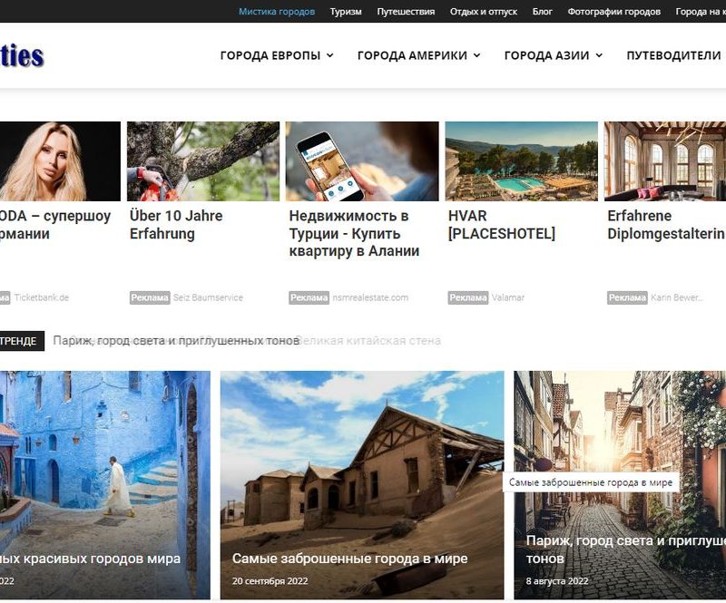Viewport: 726px width, 603px height.
Task: Open article title Париж, город света over image
Action: [626, 550]
